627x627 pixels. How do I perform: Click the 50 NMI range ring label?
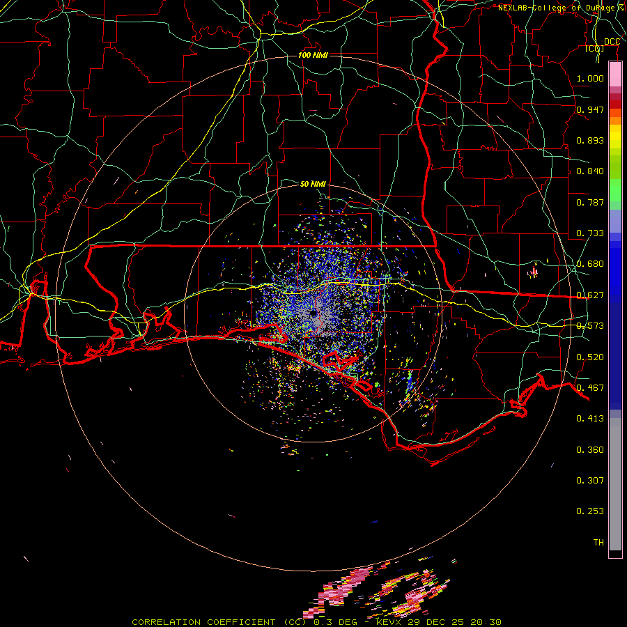click(x=313, y=184)
